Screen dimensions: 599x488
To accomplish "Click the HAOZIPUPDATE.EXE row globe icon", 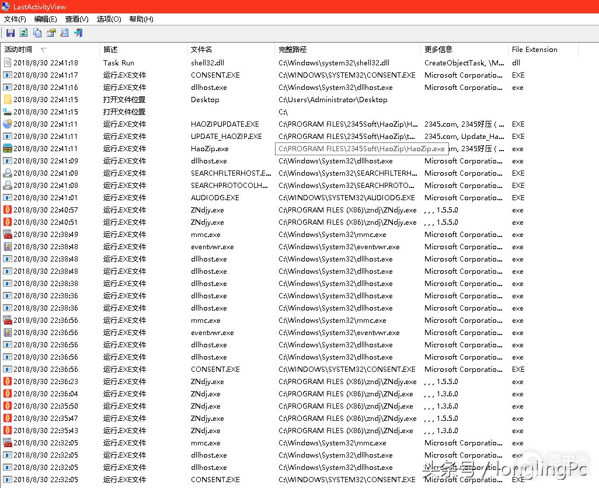I will click(x=8, y=124).
